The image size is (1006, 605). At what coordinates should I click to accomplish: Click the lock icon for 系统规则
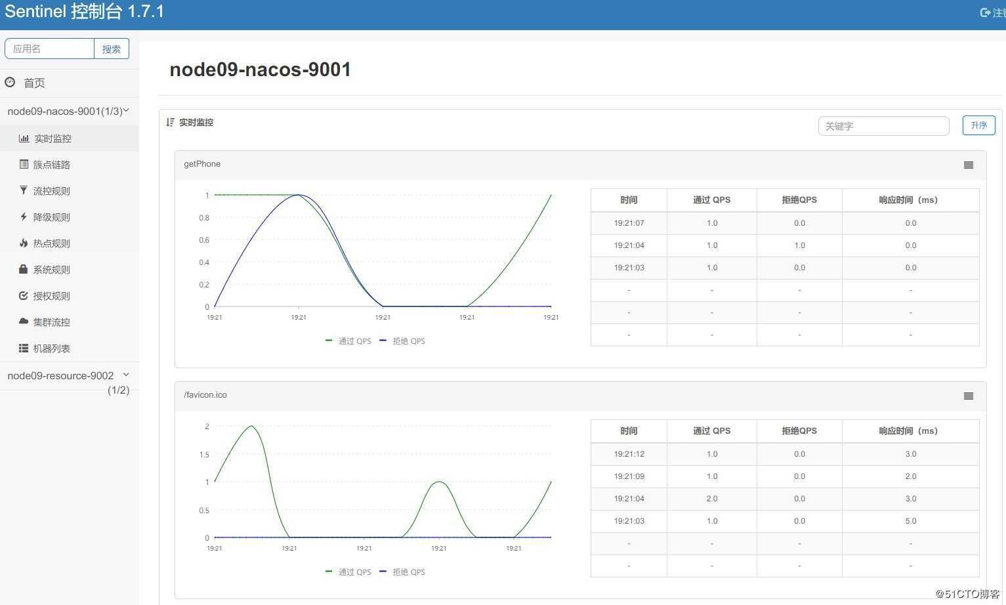coord(24,269)
